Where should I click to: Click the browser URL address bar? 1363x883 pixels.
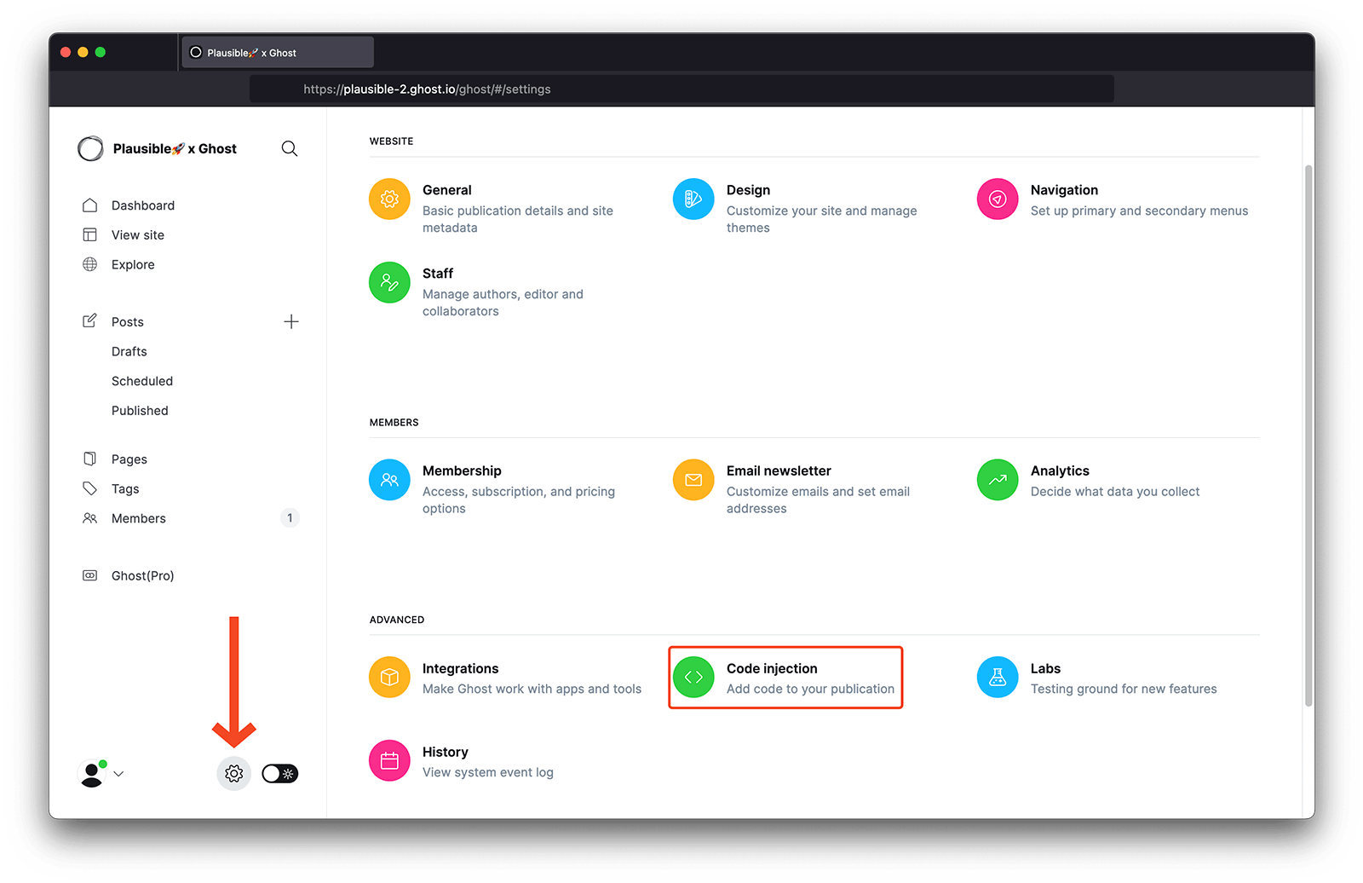(681, 89)
